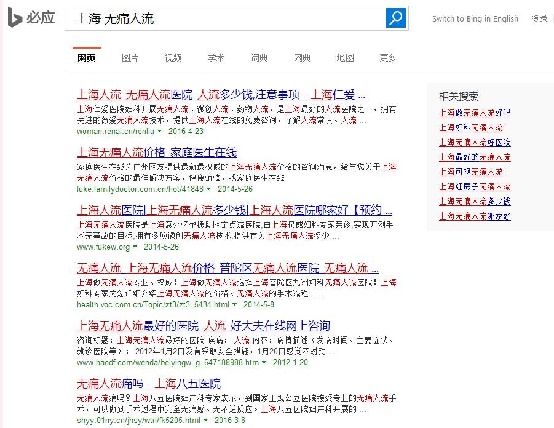This screenshot has height=428, width=554.
Task: Switch to the 视频 tab
Action: tap(172, 57)
